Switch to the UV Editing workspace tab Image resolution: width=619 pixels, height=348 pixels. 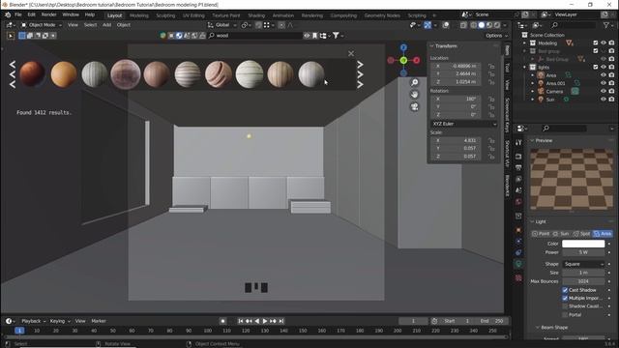[x=193, y=15]
